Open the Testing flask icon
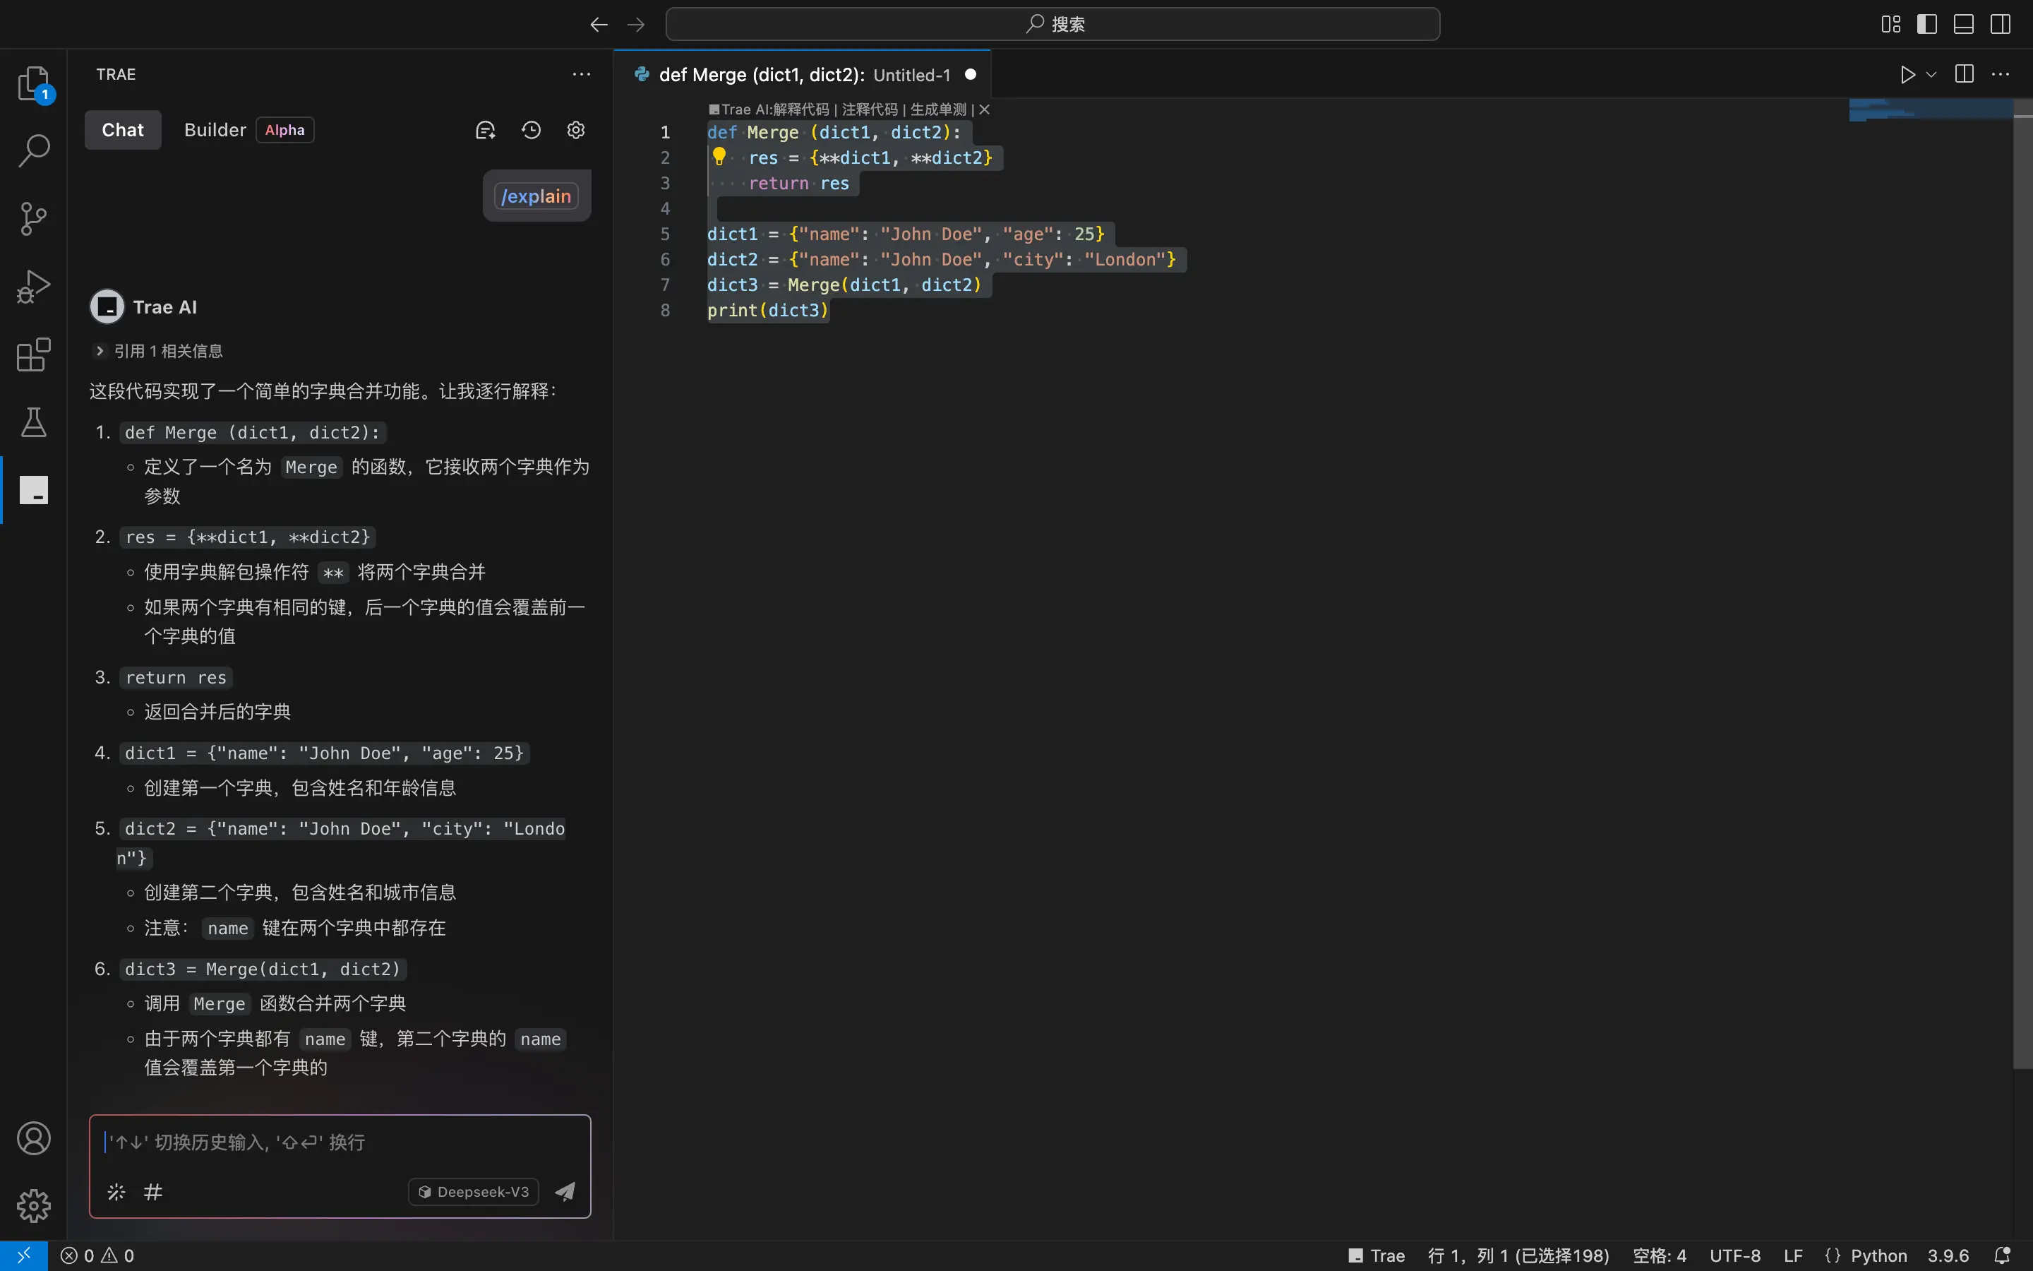 pos(34,422)
